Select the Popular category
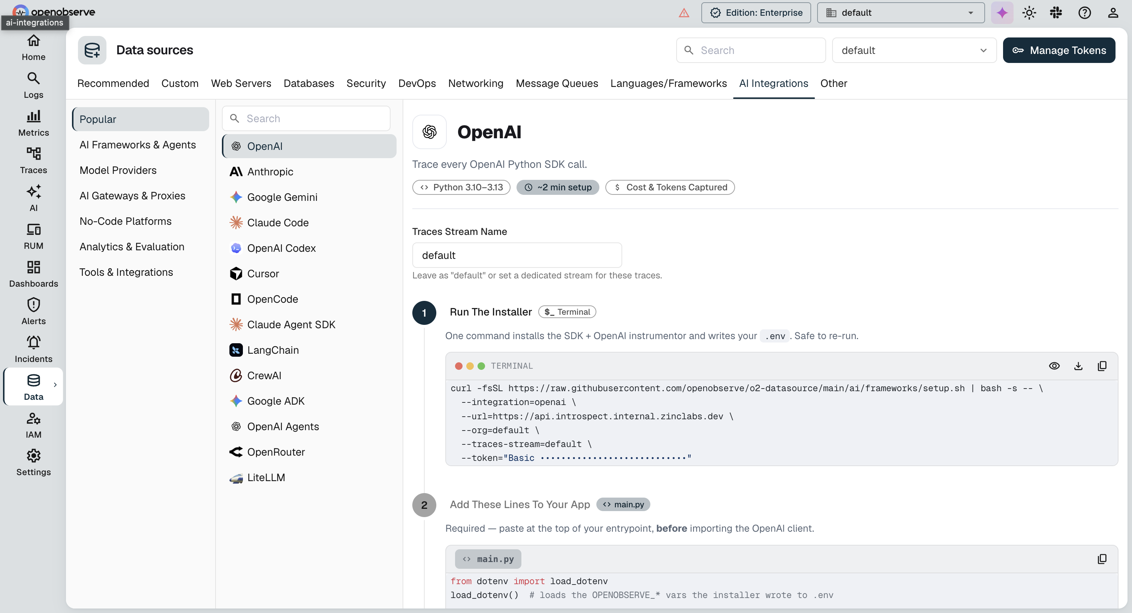 pos(141,119)
